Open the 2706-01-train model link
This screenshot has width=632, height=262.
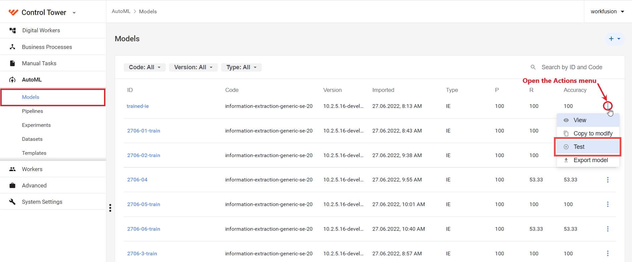[x=144, y=131]
